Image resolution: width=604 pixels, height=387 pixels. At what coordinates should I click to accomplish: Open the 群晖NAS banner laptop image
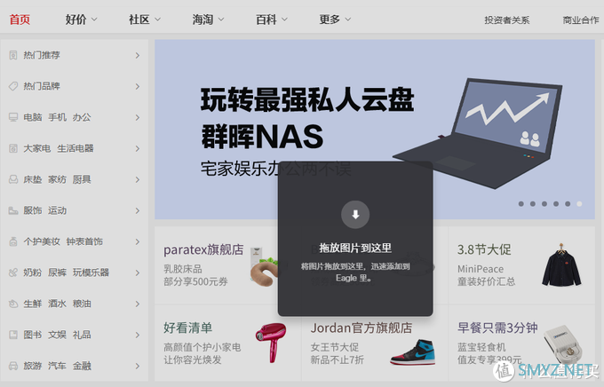coord(478,133)
